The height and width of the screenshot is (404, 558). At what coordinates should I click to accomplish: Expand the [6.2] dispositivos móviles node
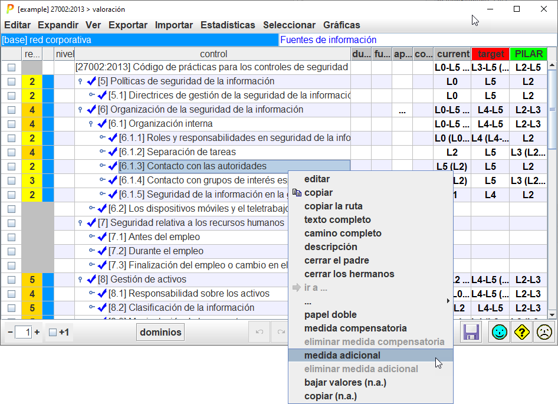pos(91,209)
